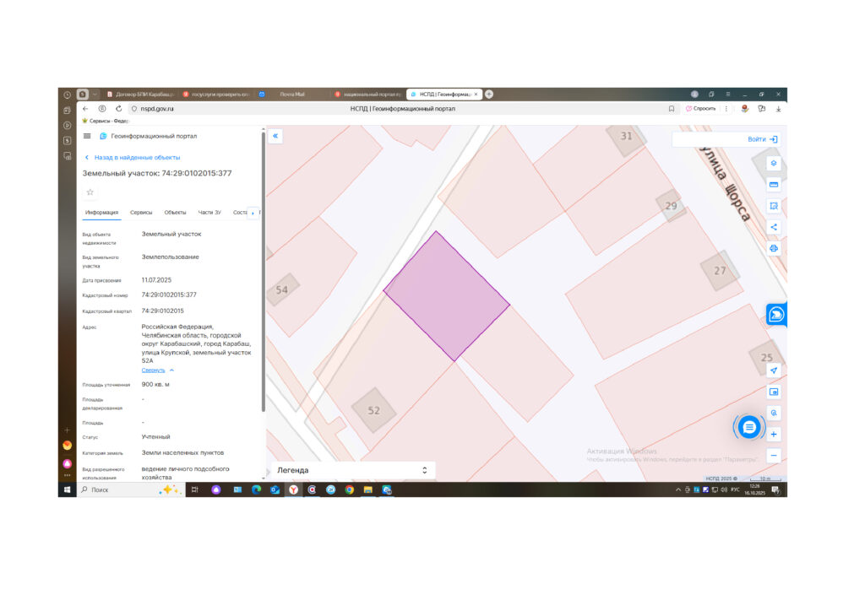Activate the area search selection tool

774,206
